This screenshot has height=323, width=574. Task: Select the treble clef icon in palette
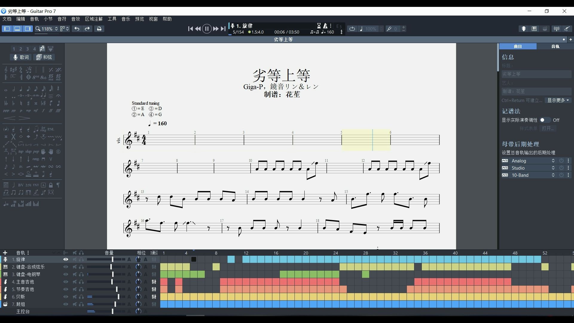(6, 69)
